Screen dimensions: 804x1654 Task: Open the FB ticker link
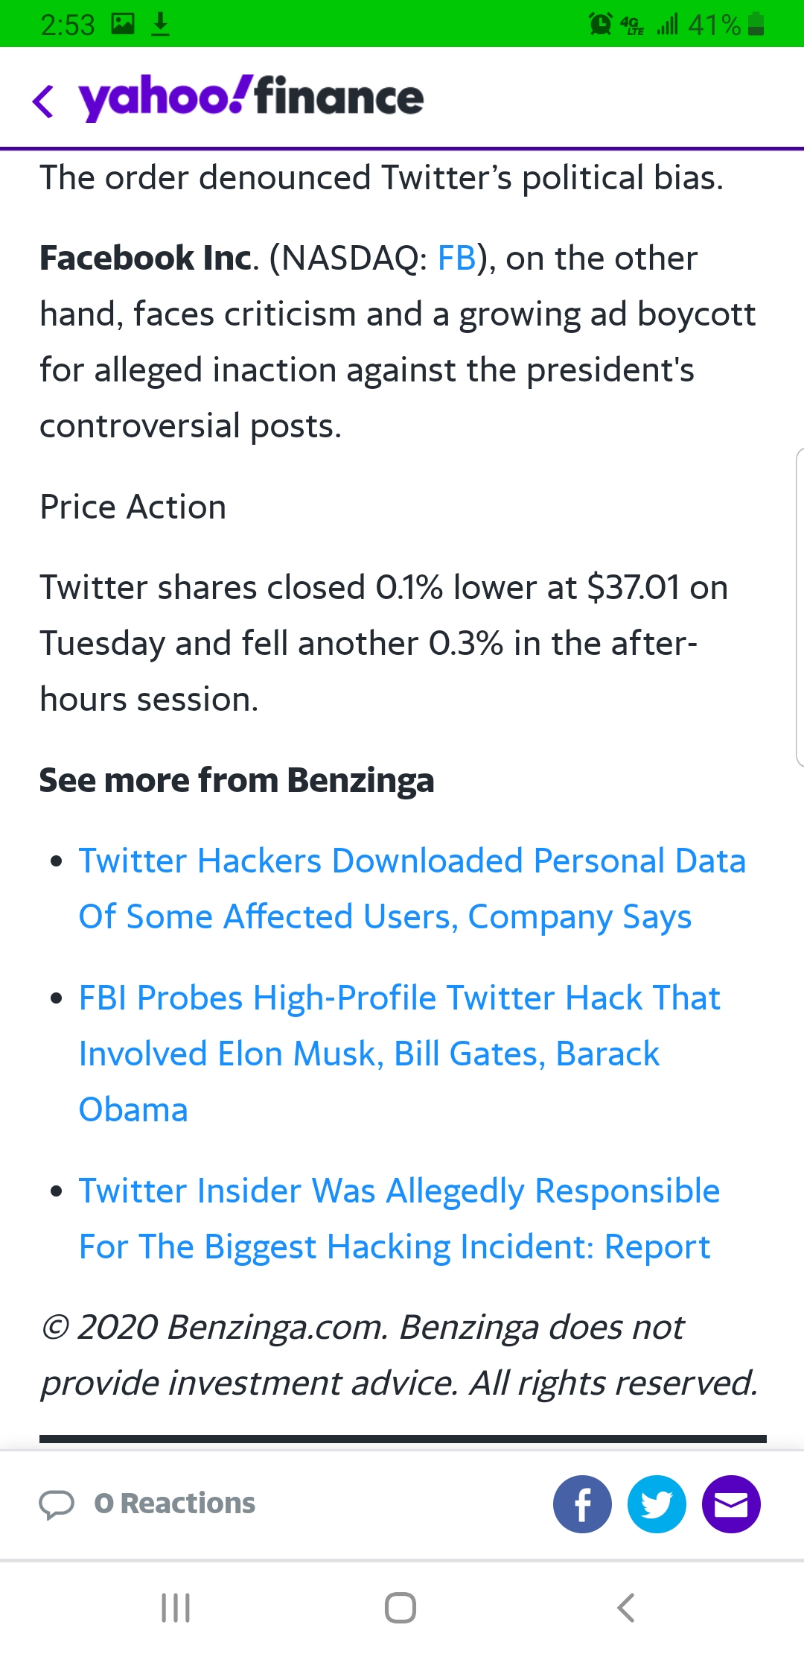[x=456, y=258]
